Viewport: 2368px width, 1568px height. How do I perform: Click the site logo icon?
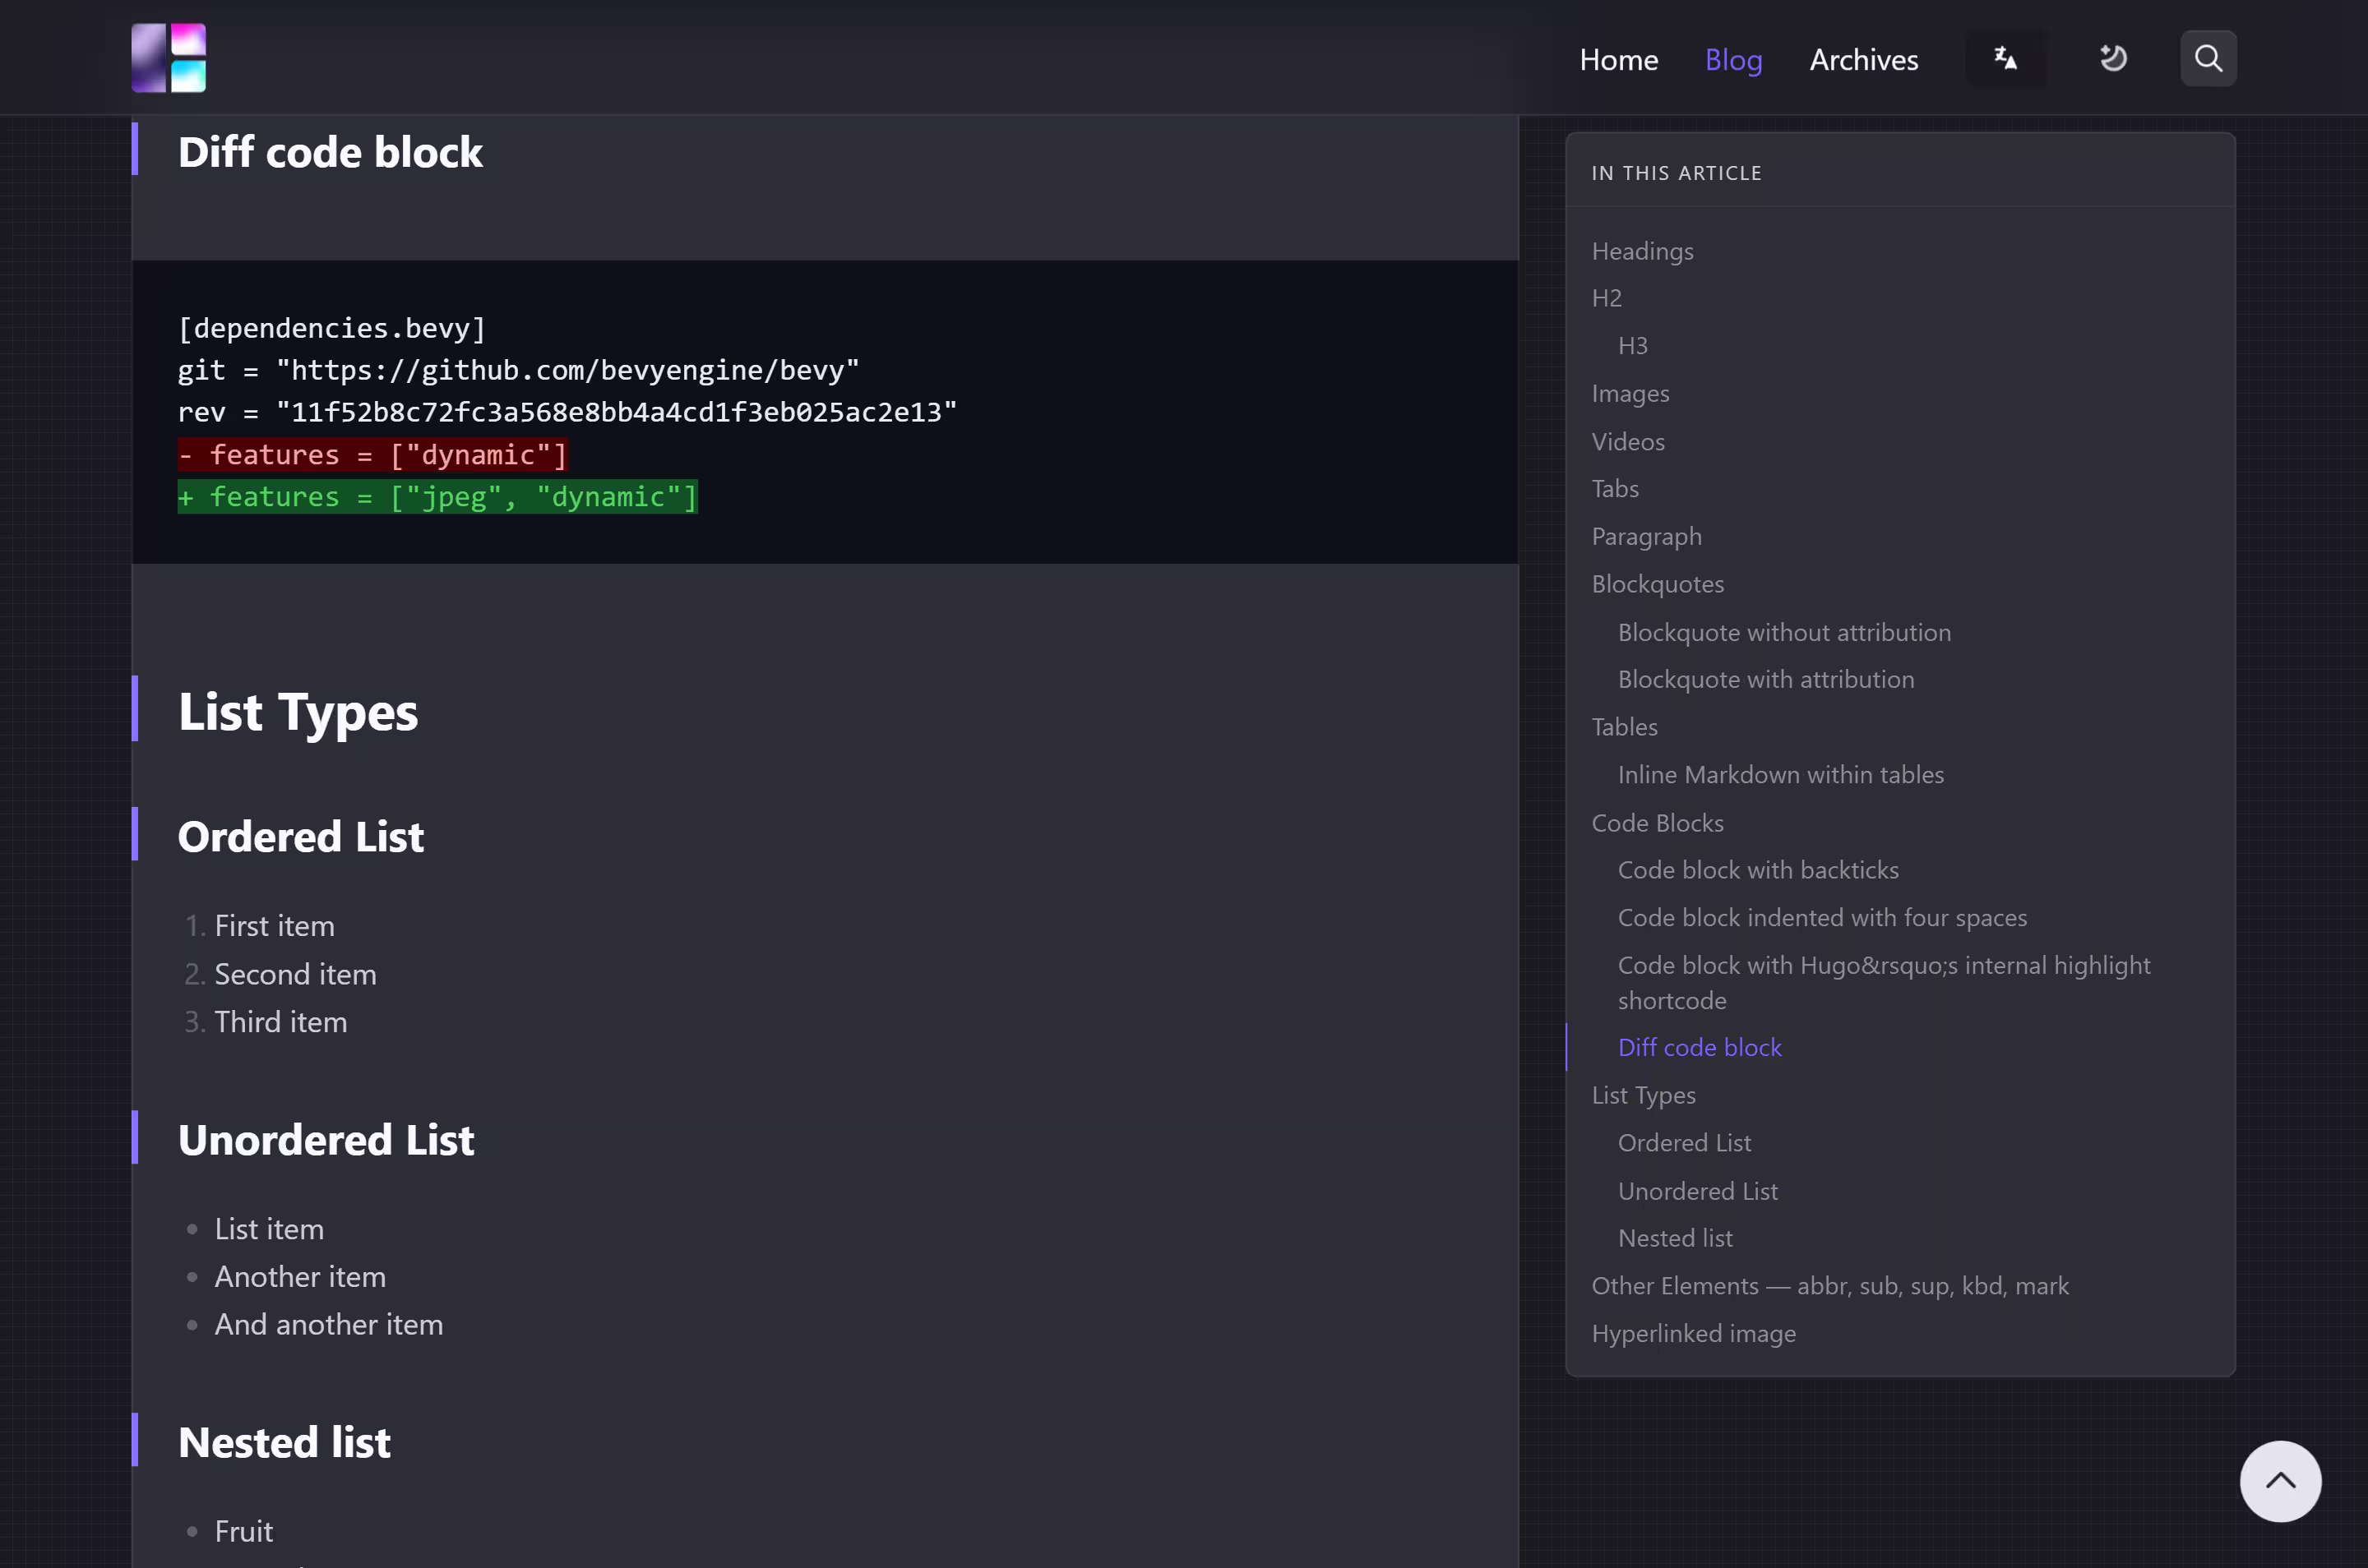168,58
